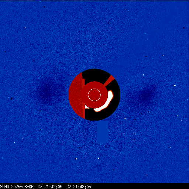Click the C3 timestamp 21:42:05
Image resolution: width=189 pixels, height=189 pixels.
point(53,187)
